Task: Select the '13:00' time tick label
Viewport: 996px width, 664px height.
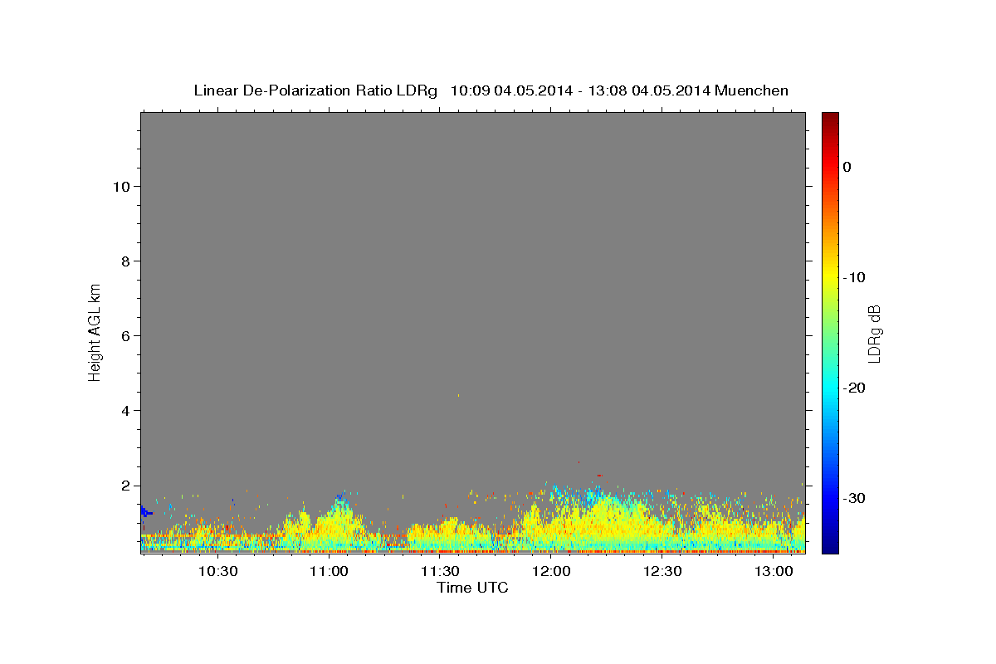Action: click(x=774, y=571)
